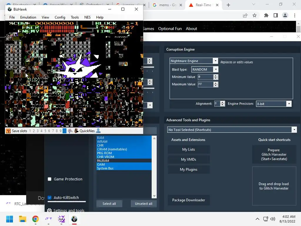Image resolution: width=301 pixels, height=226 pixels.
Task: Open the File menu in BizHawk
Action: click(12, 17)
